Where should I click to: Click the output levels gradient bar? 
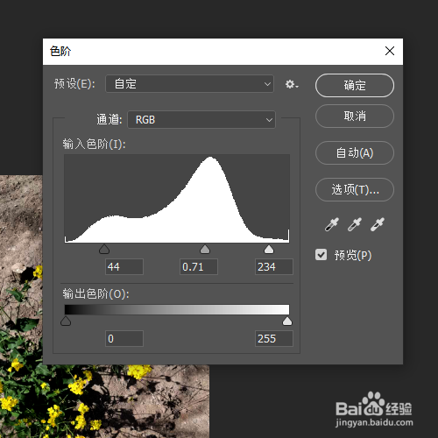[x=177, y=309]
